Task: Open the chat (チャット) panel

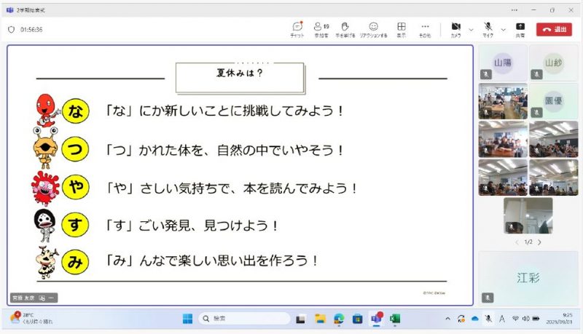Action: click(297, 28)
